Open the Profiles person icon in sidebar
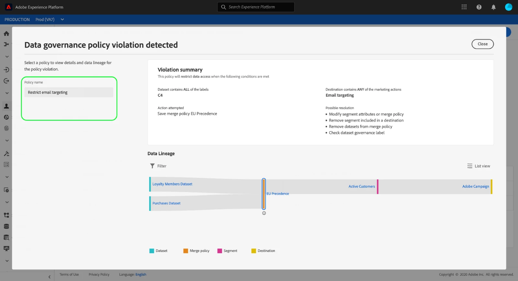 pyautogui.click(x=6, y=106)
